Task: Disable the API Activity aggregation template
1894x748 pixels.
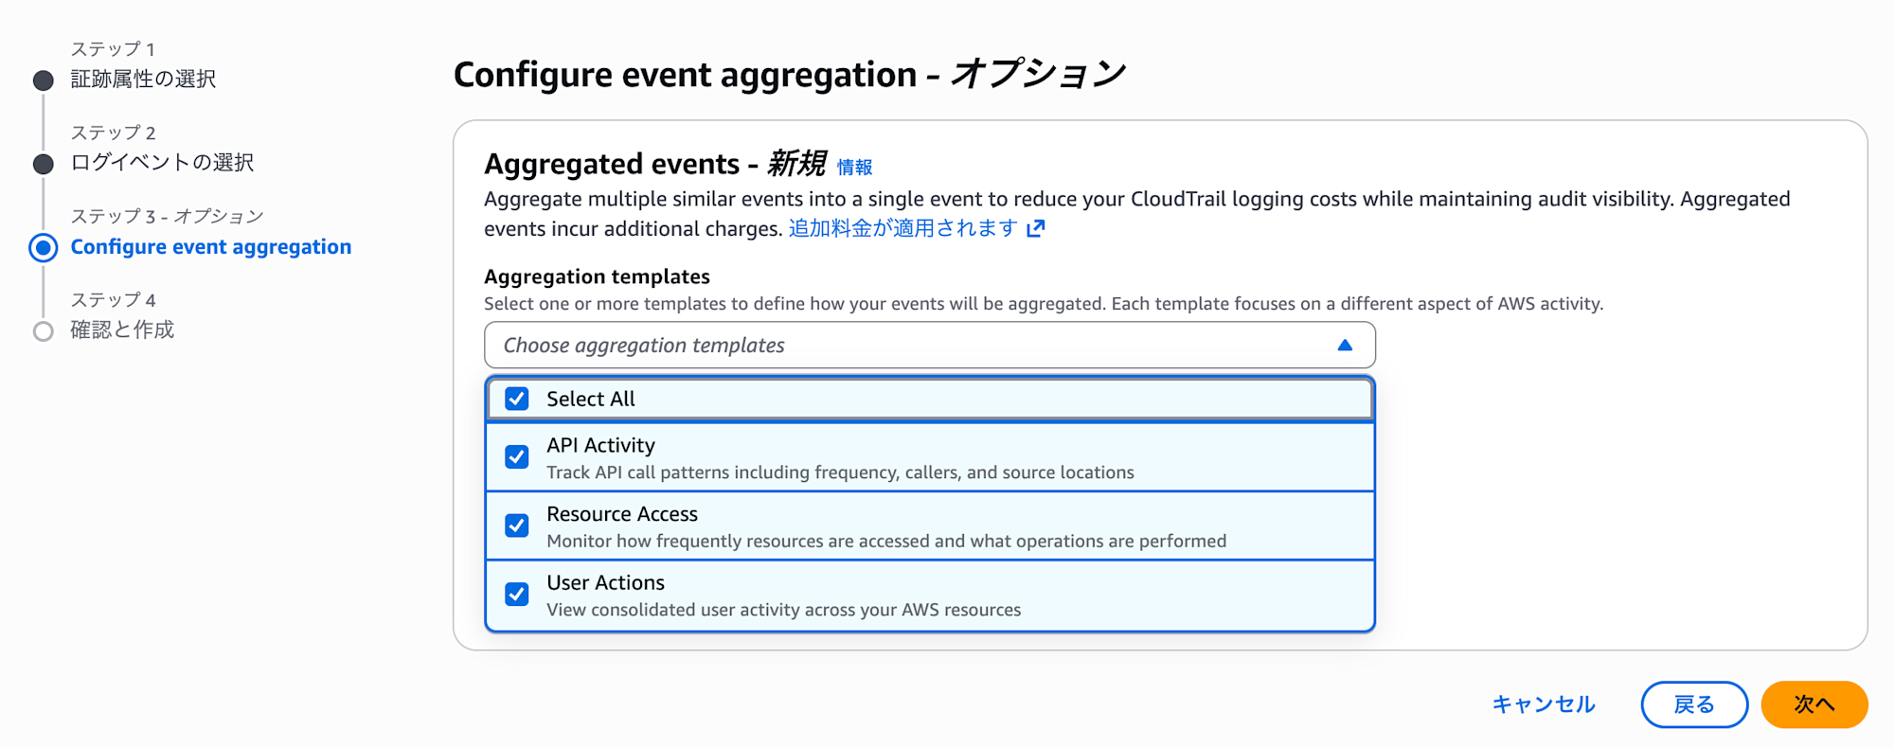Action: tap(516, 456)
